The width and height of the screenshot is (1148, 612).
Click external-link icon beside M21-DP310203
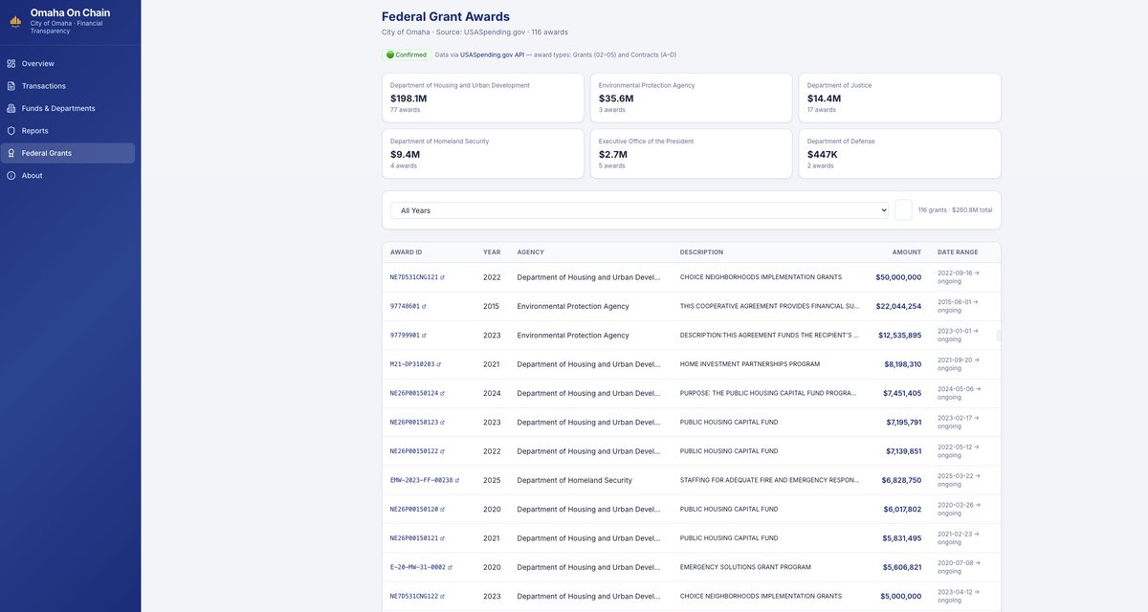tap(439, 364)
